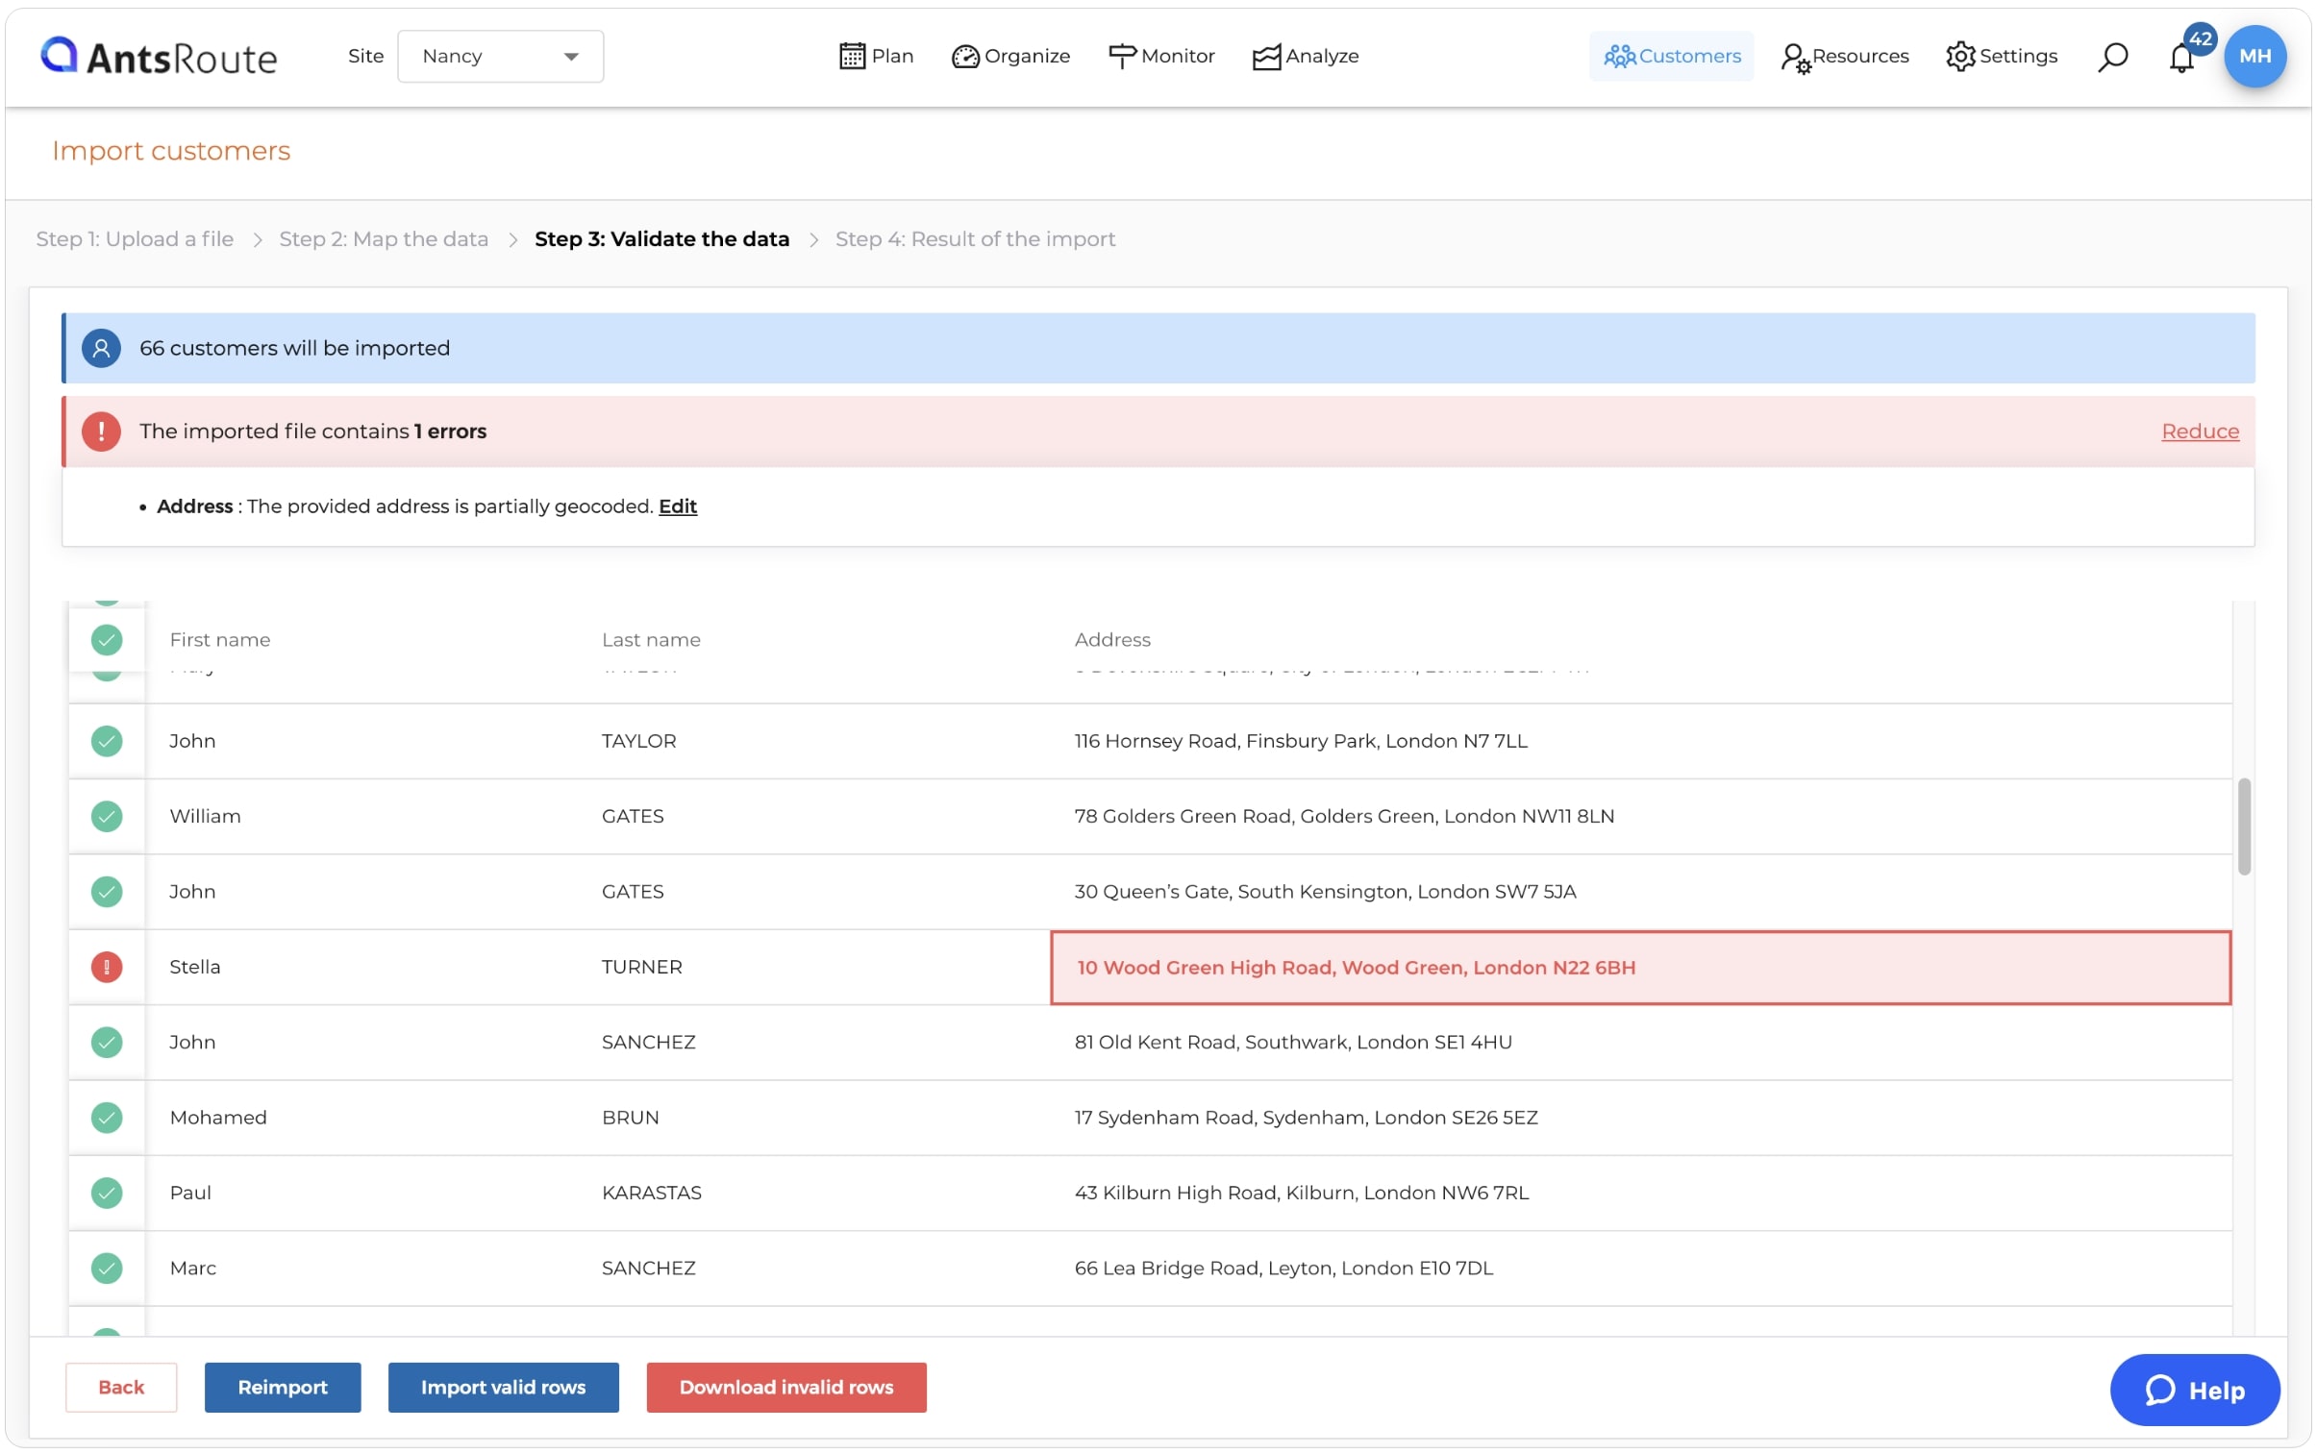
Task: Go to Step 4: Result of the import
Action: click(974, 238)
